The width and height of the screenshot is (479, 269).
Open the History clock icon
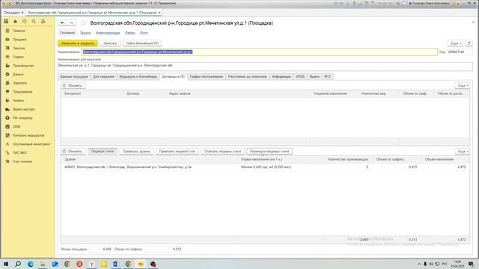(x=25, y=22)
